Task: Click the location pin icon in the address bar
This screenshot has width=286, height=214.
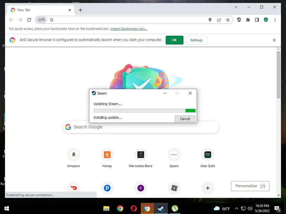Action: (210, 20)
